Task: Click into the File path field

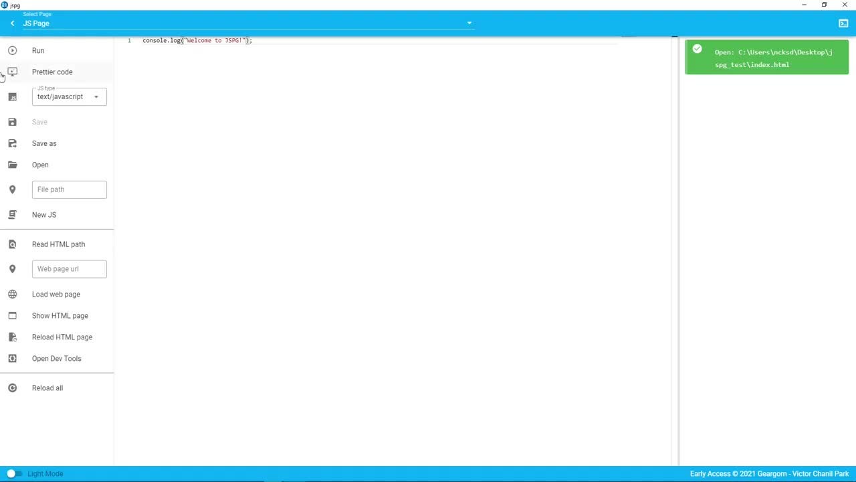Action: tap(69, 189)
